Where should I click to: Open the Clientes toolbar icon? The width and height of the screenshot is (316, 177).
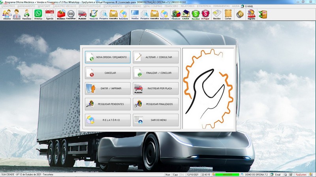tap(7, 15)
